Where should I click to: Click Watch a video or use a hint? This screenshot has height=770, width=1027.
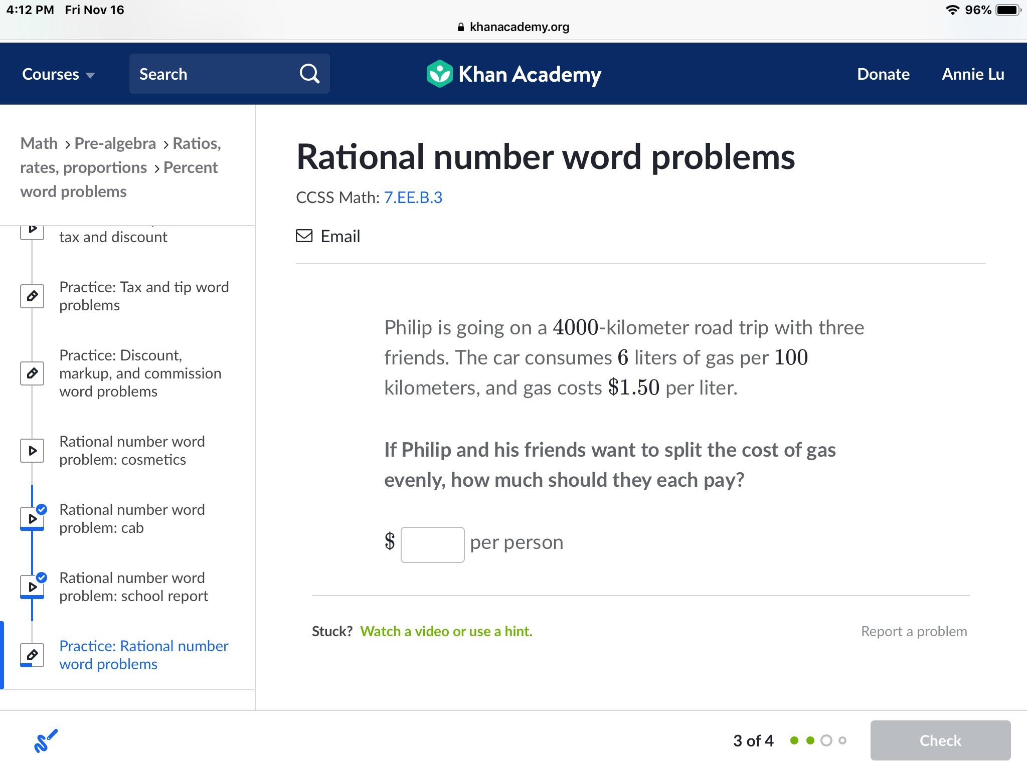coord(446,631)
